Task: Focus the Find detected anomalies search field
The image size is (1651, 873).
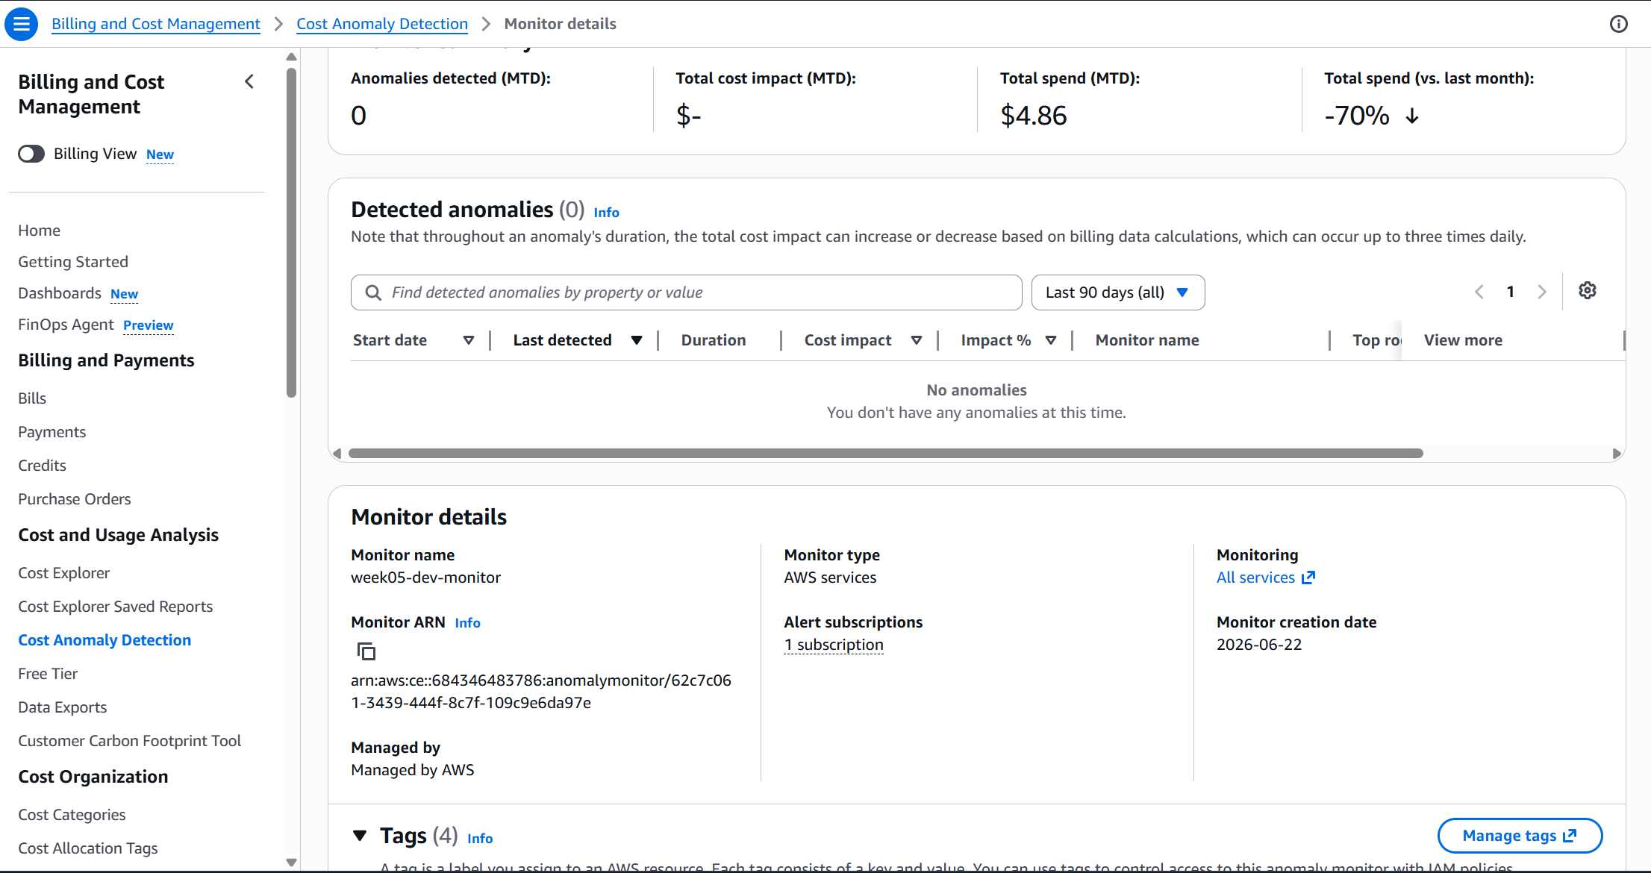Action: [x=686, y=292]
